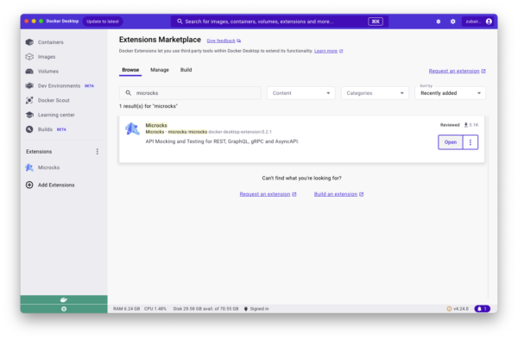
Task: Click the version v4.24.0 update indicator
Action: tap(458, 309)
